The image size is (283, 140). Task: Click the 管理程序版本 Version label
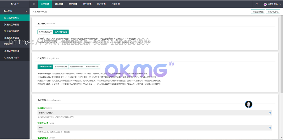[46, 138]
